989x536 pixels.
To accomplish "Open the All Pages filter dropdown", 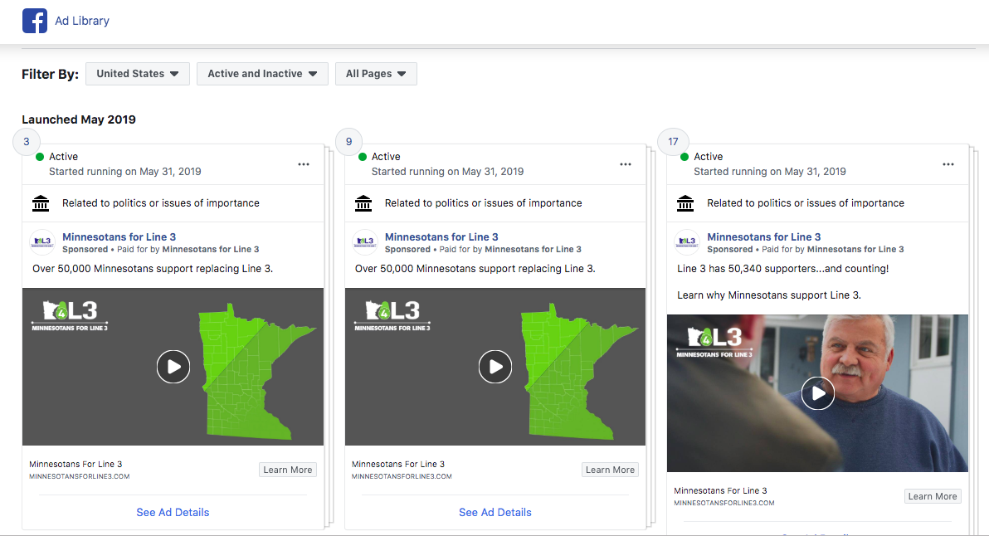I will point(376,74).
